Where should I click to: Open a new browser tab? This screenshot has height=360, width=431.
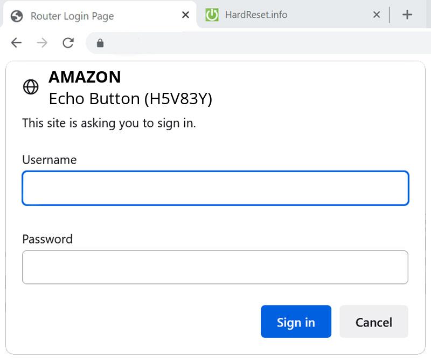407,15
